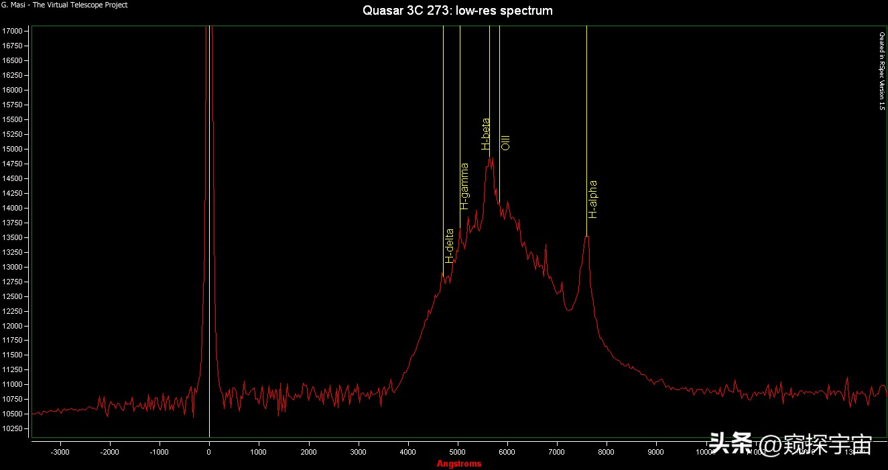Click the 头条 watermark logo

(x=731, y=445)
